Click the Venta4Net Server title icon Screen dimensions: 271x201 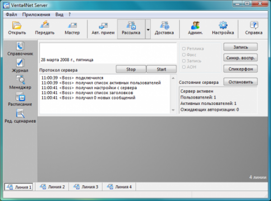coord(6,5)
